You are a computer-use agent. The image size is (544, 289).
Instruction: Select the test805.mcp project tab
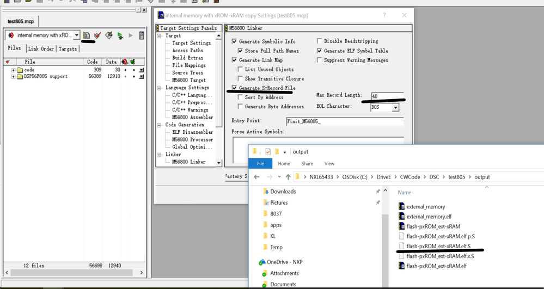[21, 22]
